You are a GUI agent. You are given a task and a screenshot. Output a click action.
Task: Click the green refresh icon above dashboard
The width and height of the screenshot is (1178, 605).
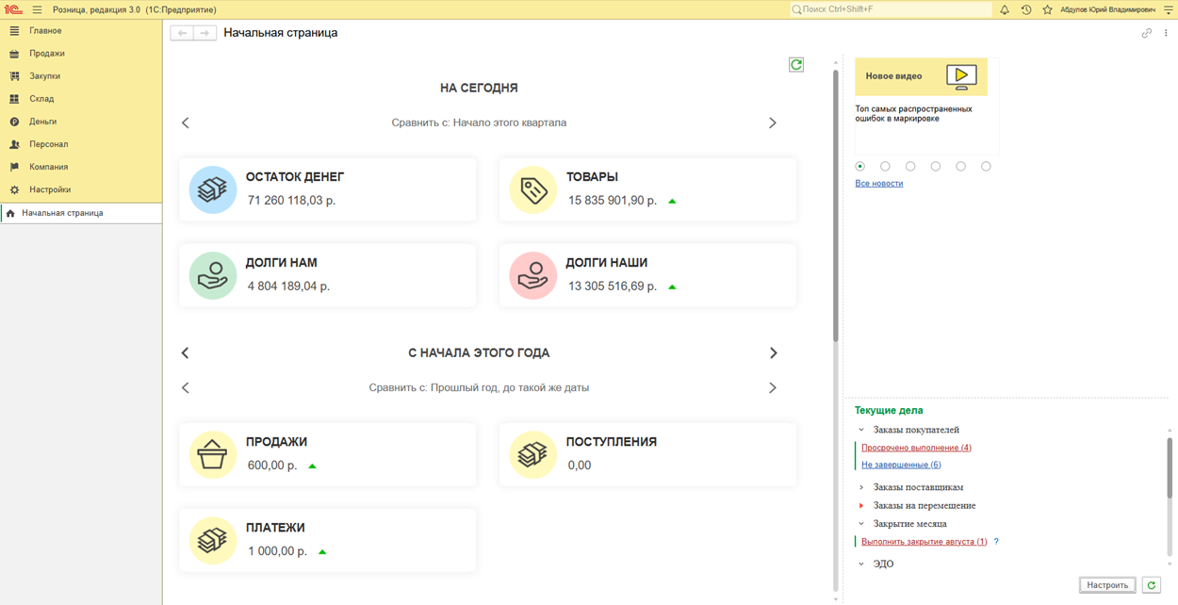coord(796,65)
